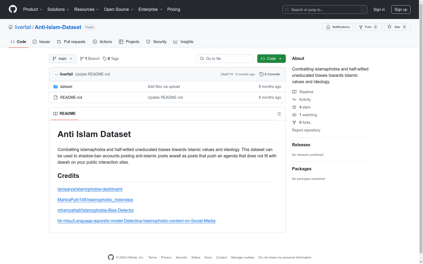Click the Search or jump to field
Image resolution: width=423 pixels, height=264 pixels.
pyautogui.click(x=325, y=10)
